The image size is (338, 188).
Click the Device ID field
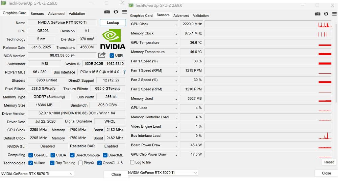coord(104,64)
